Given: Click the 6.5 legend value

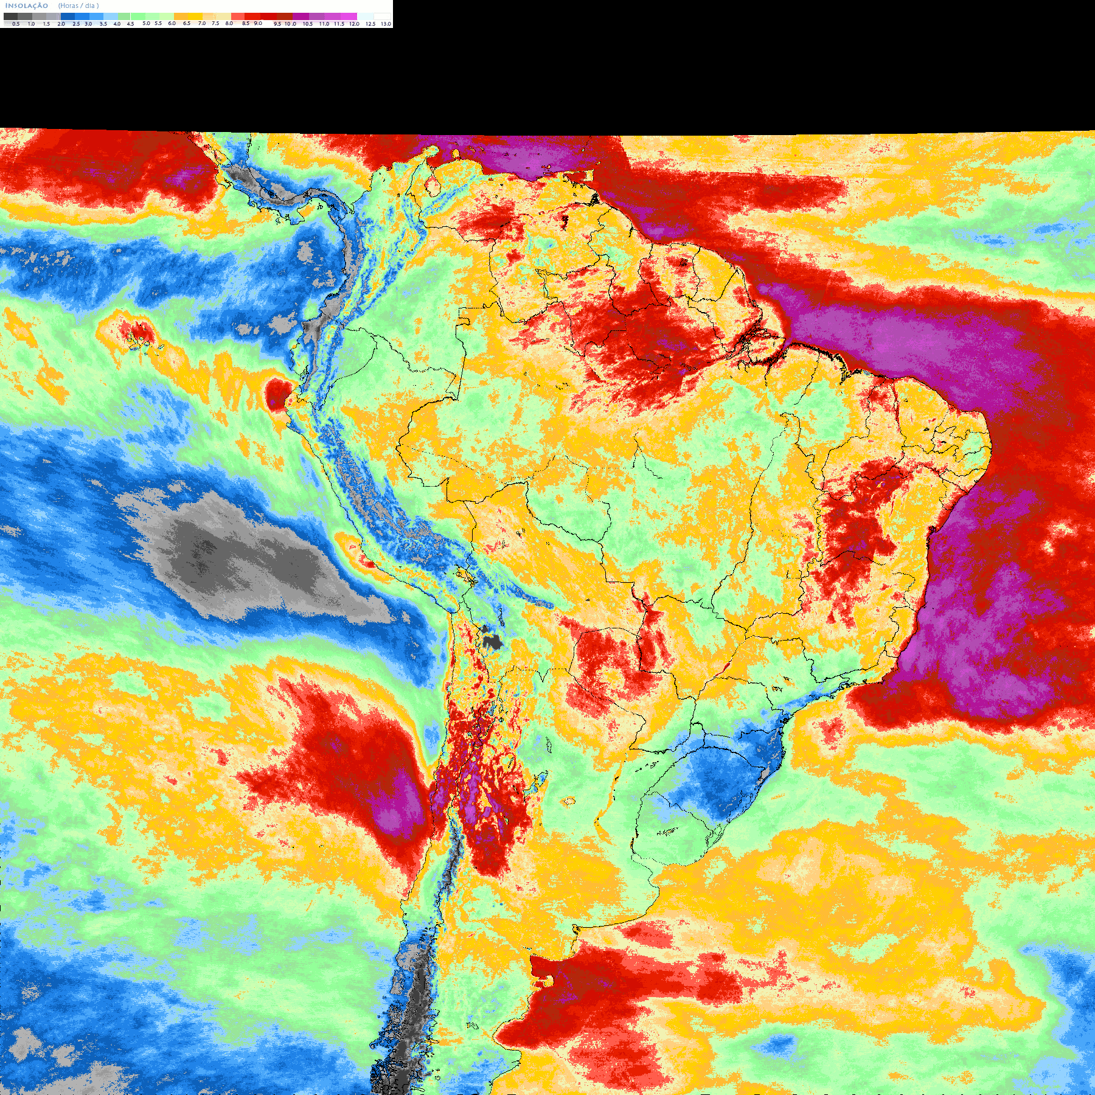Looking at the screenshot, I should [x=187, y=23].
